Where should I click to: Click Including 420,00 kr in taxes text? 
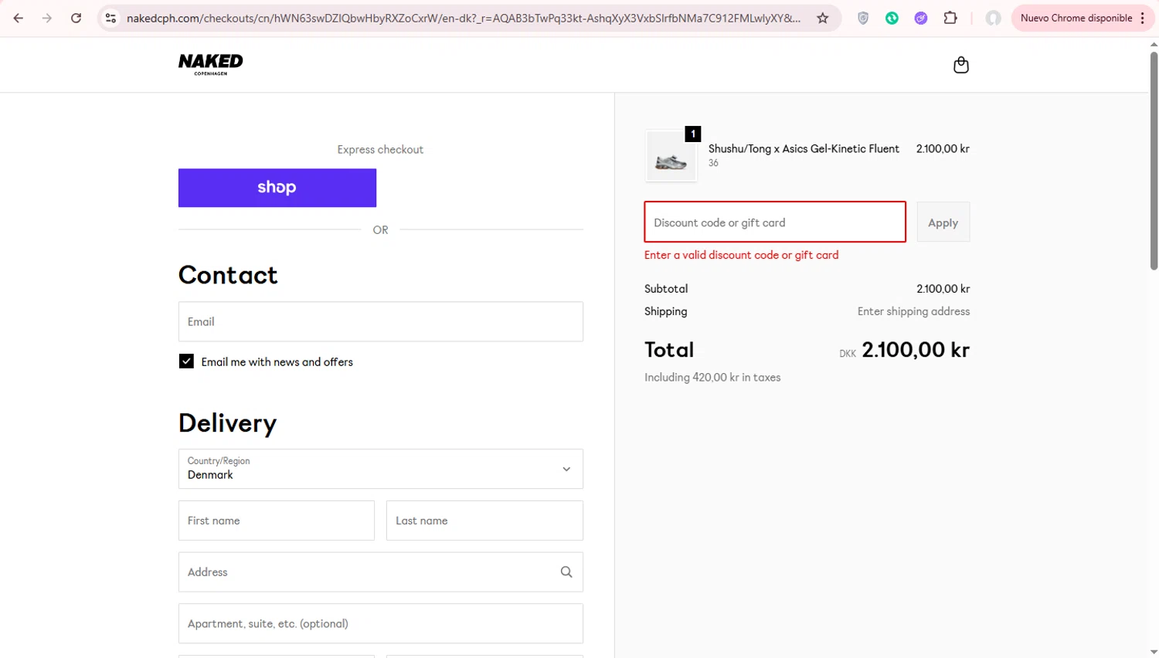pyautogui.click(x=712, y=378)
